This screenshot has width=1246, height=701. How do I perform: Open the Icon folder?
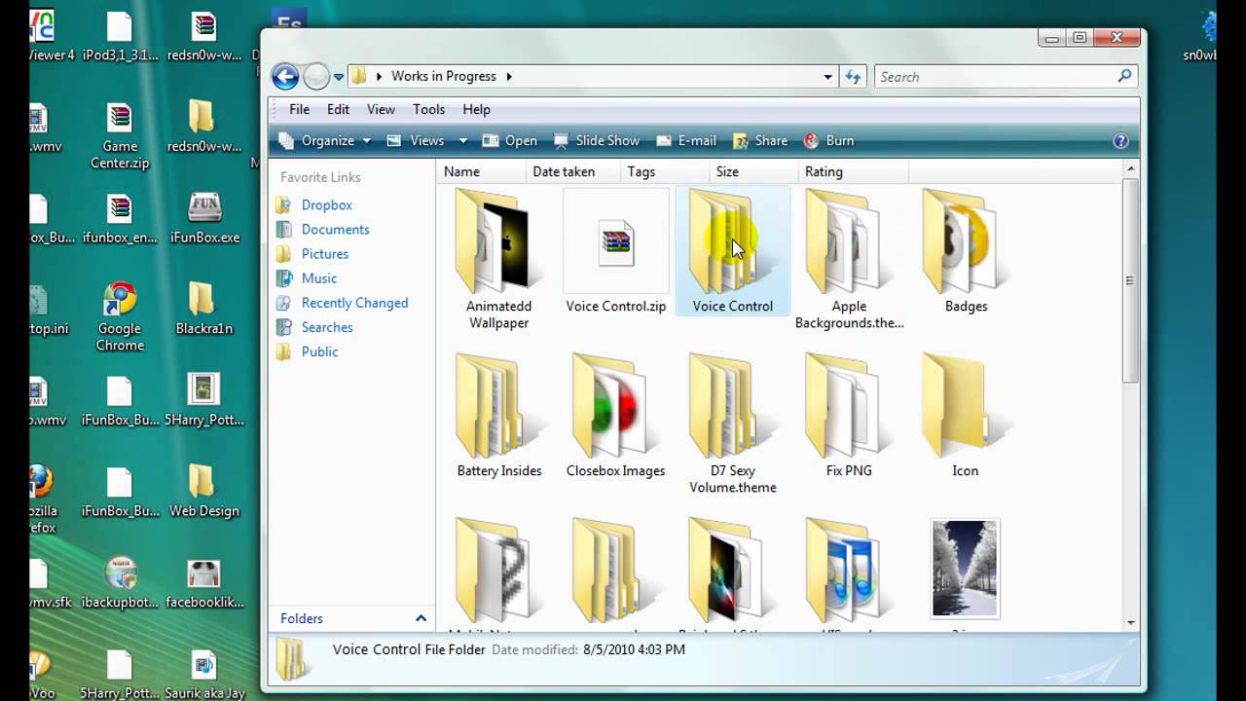(966, 416)
